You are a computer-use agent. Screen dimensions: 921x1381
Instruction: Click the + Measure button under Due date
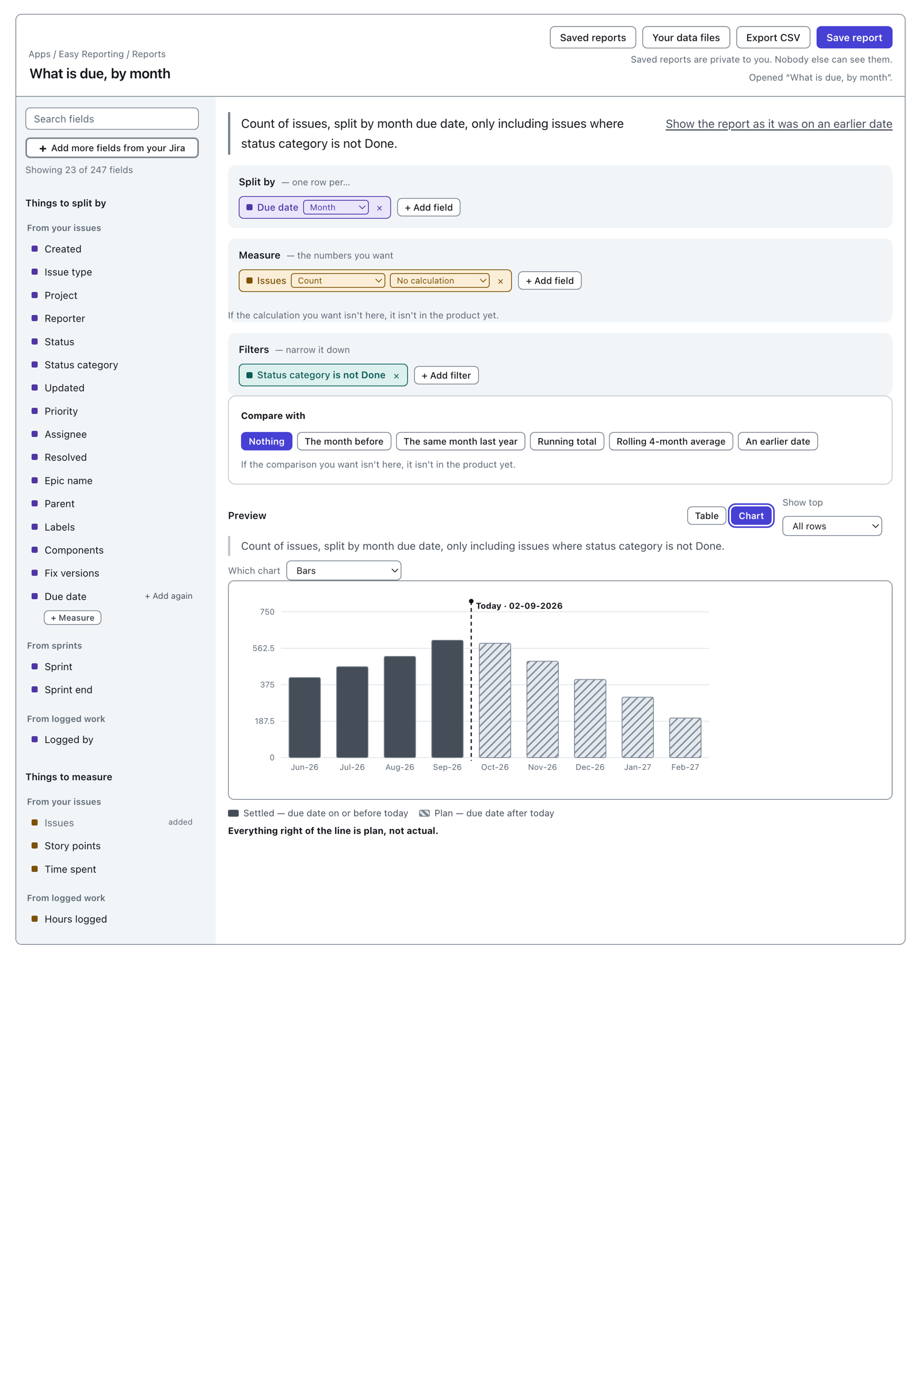(73, 617)
